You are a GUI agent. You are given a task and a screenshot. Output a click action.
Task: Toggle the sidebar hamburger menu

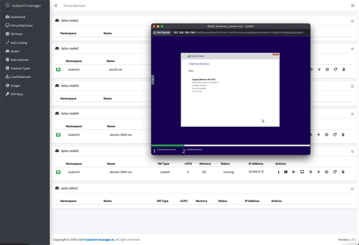[x=56, y=5]
